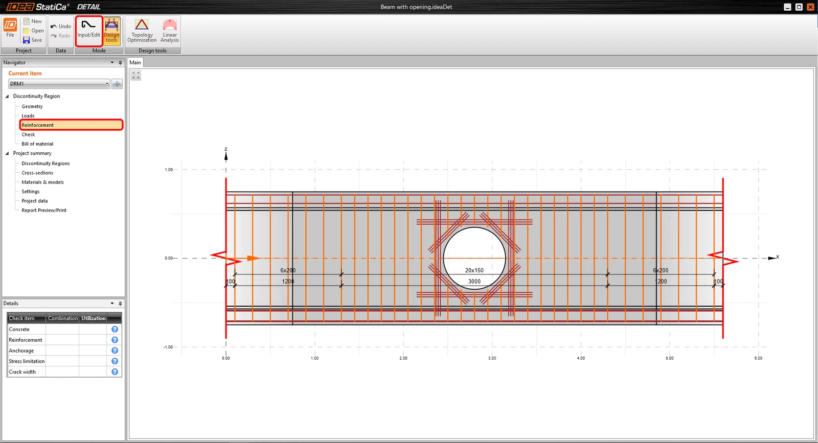This screenshot has width=818, height=443.
Task: Open Navigator panel options arrow
Action: tap(112, 62)
